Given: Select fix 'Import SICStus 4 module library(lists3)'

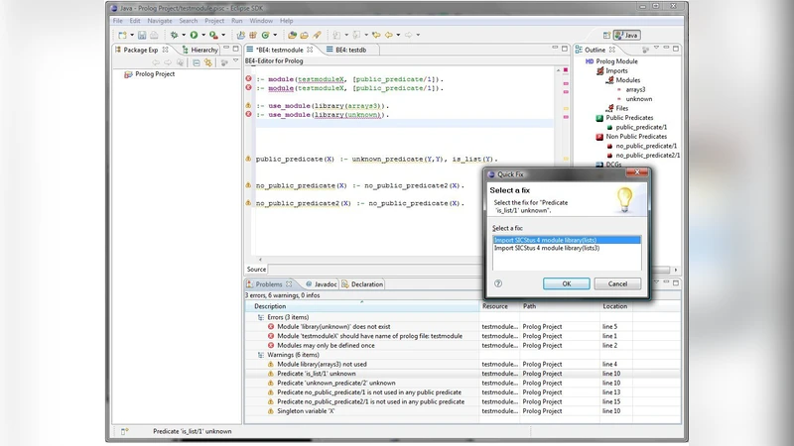Looking at the screenshot, I should tap(546, 248).
